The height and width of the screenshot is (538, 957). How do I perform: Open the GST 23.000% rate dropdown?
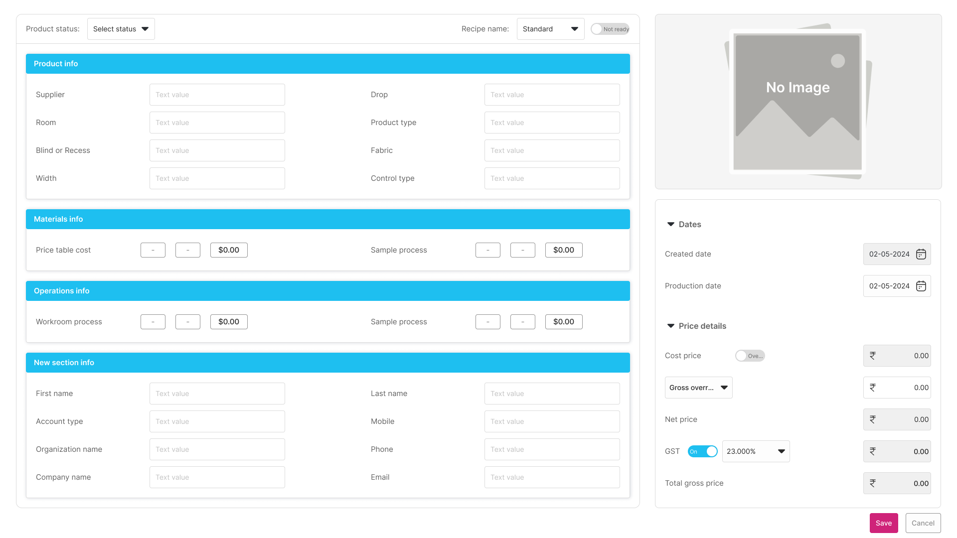756,451
